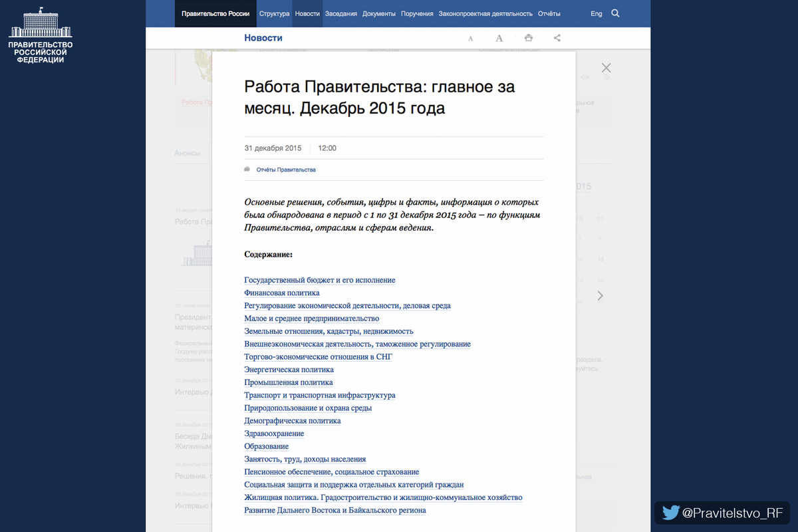The image size is (798, 532).
Task: Open the Поручения menu item
Action: tap(418, 13)
